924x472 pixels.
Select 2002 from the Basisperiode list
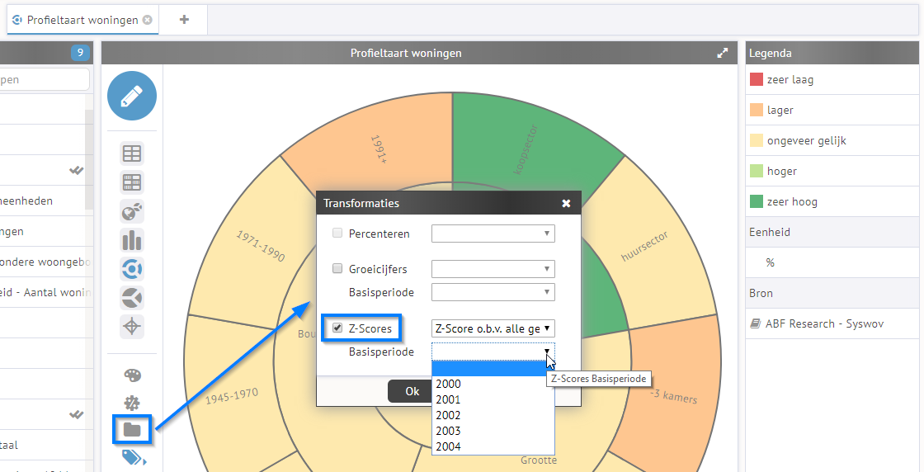(493, 415)
